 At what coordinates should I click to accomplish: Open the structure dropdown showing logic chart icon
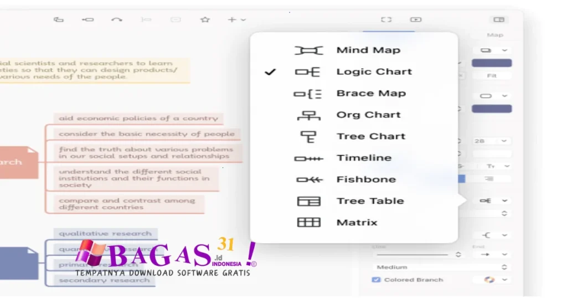coord(492,201)
